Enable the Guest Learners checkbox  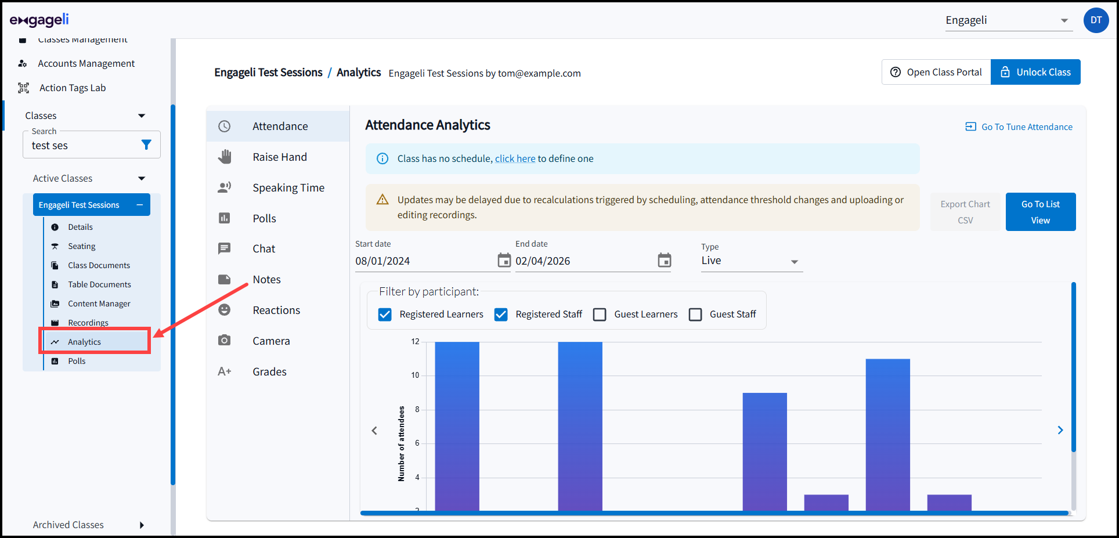600,315
